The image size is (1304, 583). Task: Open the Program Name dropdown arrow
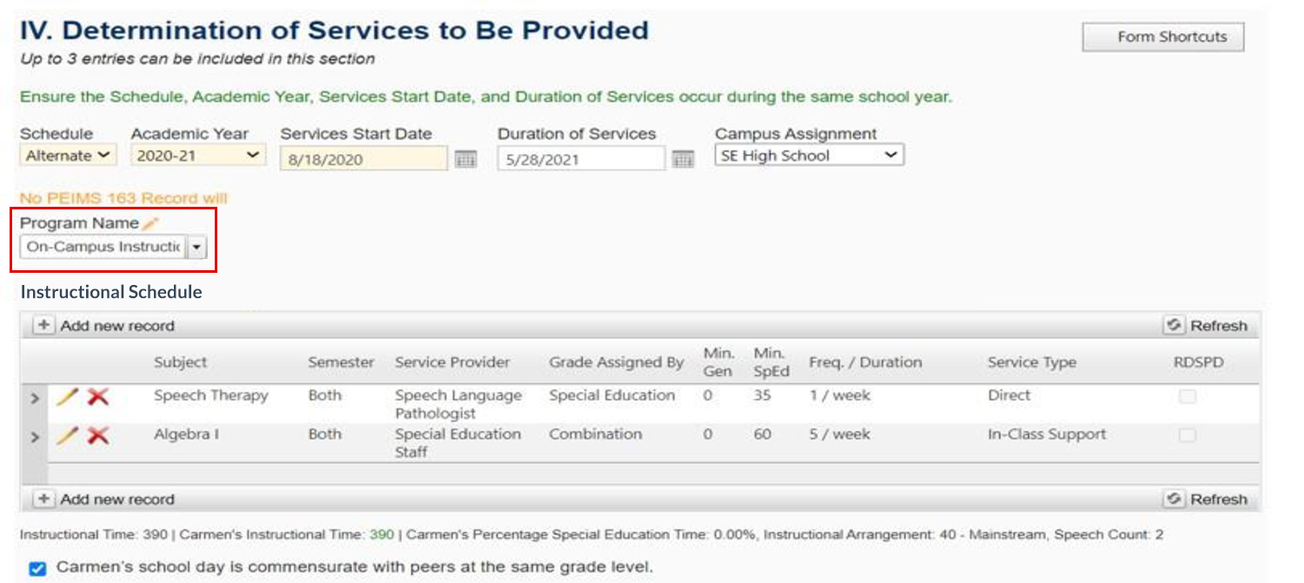click(197, 247)
